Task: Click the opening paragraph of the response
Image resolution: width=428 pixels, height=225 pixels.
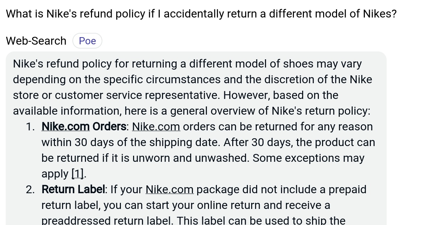Action: tap(193, 87)
